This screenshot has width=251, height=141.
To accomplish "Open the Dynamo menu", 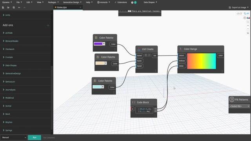I will (x=7, y=2).
